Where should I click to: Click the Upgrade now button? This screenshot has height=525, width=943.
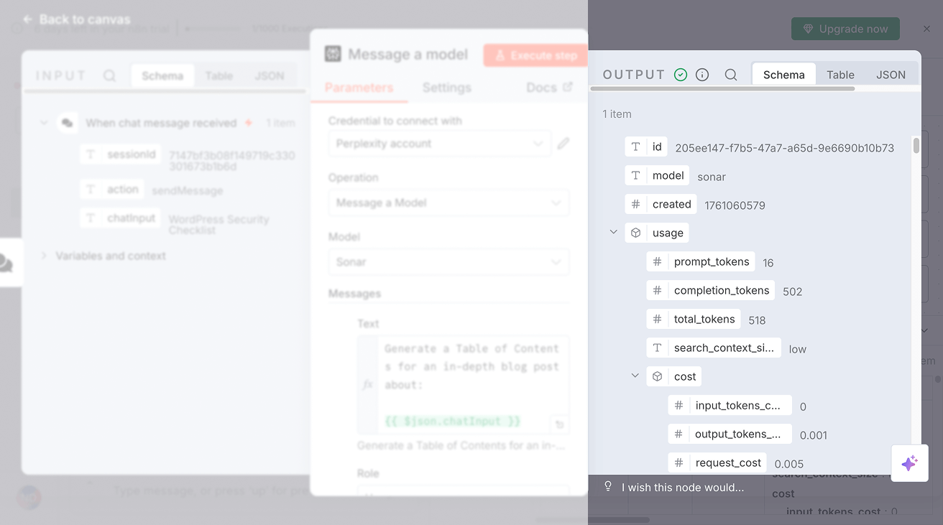point(845,29)
